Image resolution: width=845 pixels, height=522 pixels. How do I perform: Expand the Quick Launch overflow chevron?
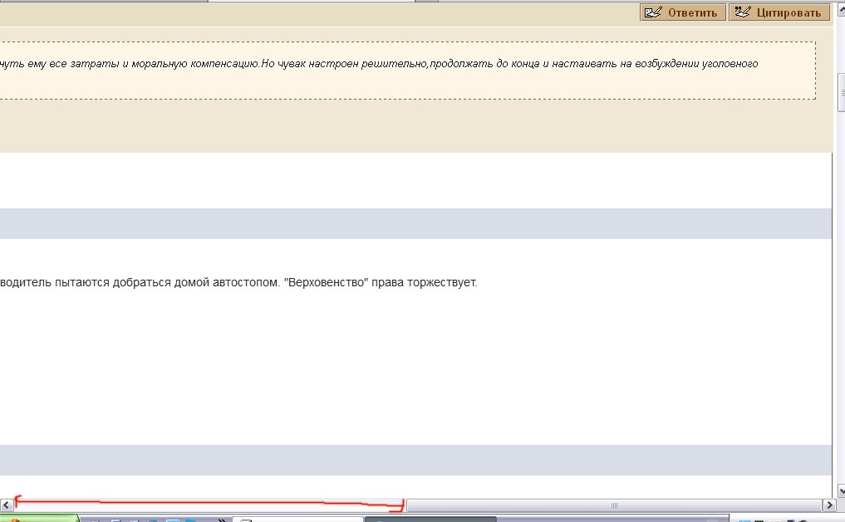(x=222, y=520)
